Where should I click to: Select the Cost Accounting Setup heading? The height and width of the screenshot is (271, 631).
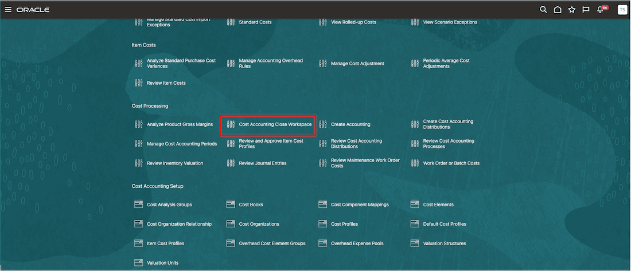(157, 186)
